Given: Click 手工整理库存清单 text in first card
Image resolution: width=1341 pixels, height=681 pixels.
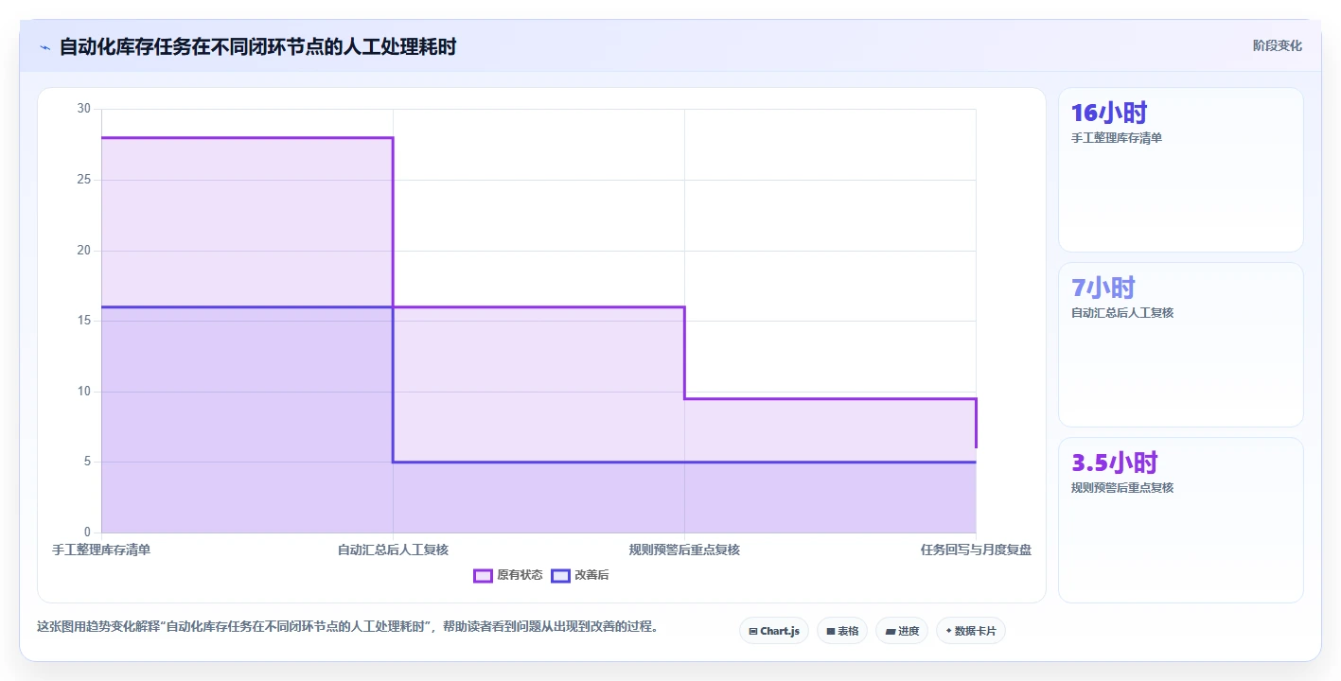Looking at the screenshot, I should (x=1117, y=138).
